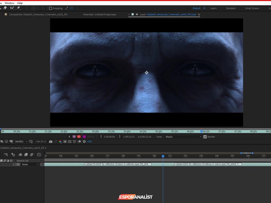Click the always-preview-this-view icon
Image resolution: width=271 pixels, height=203 pixels.
2,141
